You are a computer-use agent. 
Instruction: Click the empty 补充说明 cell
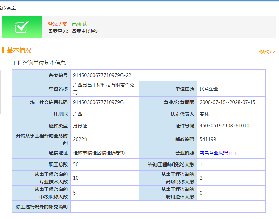click(168, 207)
